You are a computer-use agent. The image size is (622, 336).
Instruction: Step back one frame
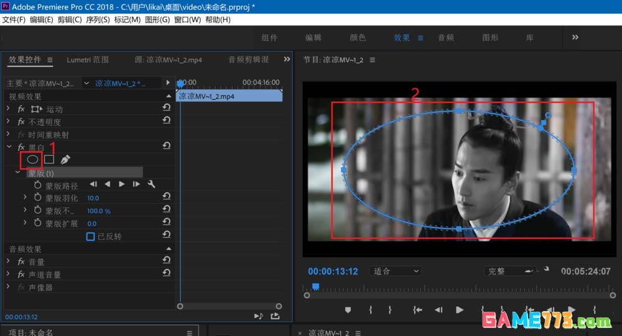(x=439, y=310)
